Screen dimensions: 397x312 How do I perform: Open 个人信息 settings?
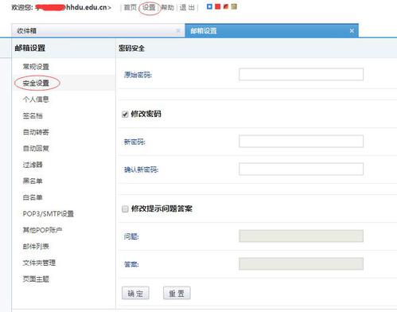36,99
